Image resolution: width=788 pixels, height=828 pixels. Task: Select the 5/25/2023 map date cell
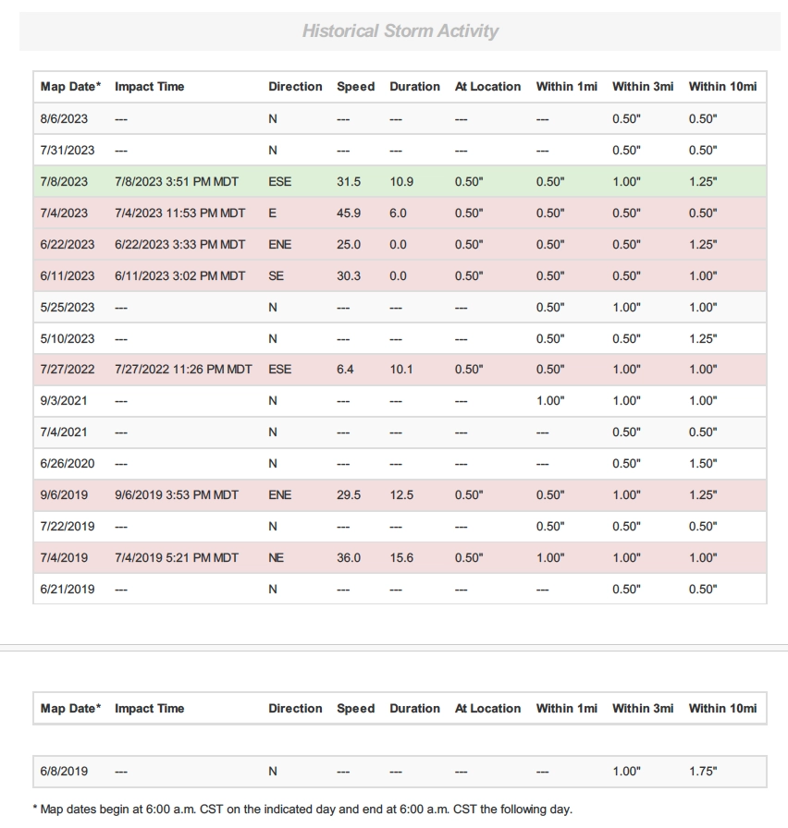coord(68,308)
